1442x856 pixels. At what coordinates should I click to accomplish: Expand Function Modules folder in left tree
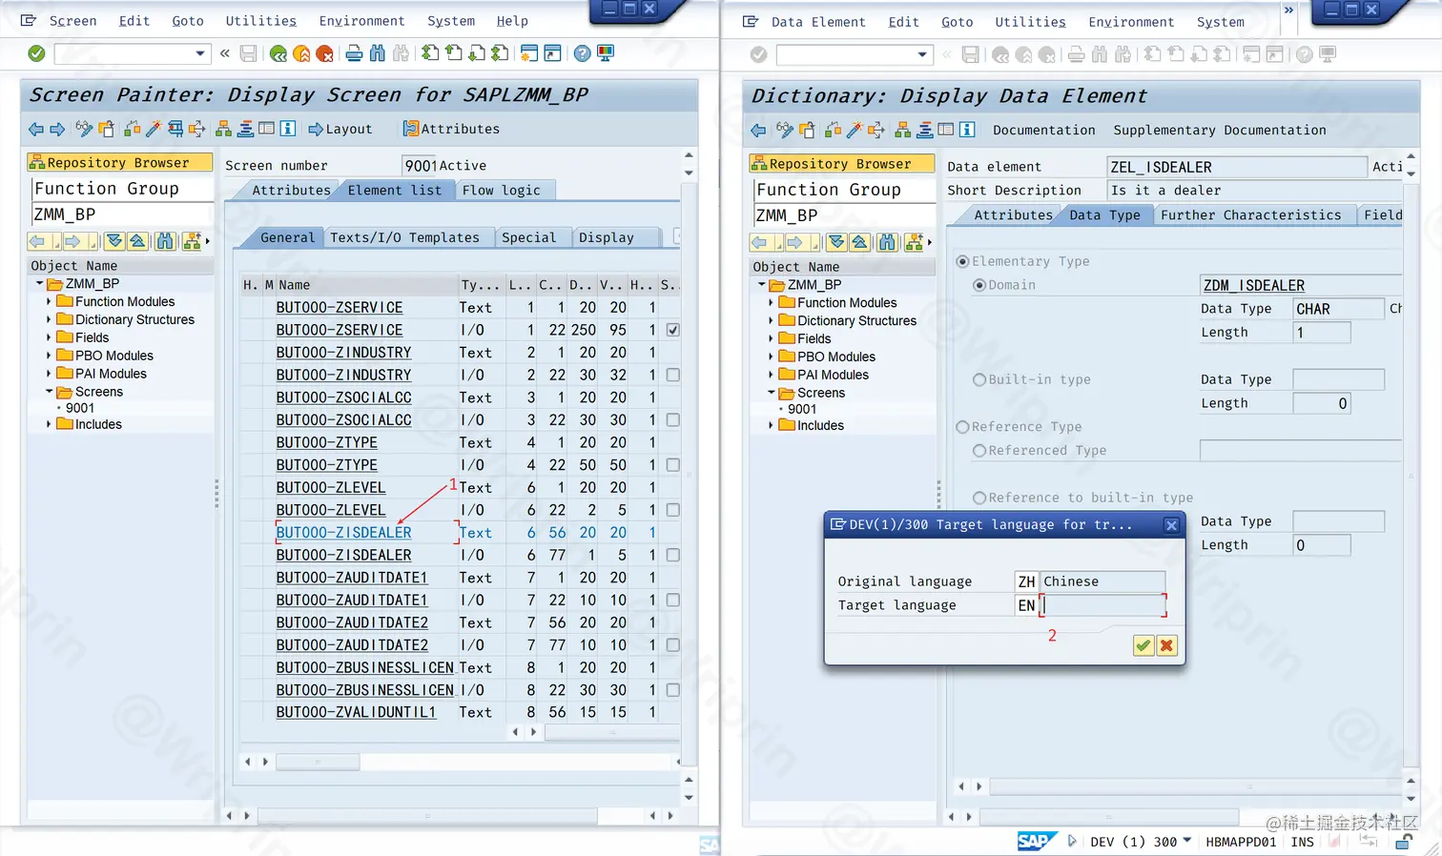click(49, 301)
